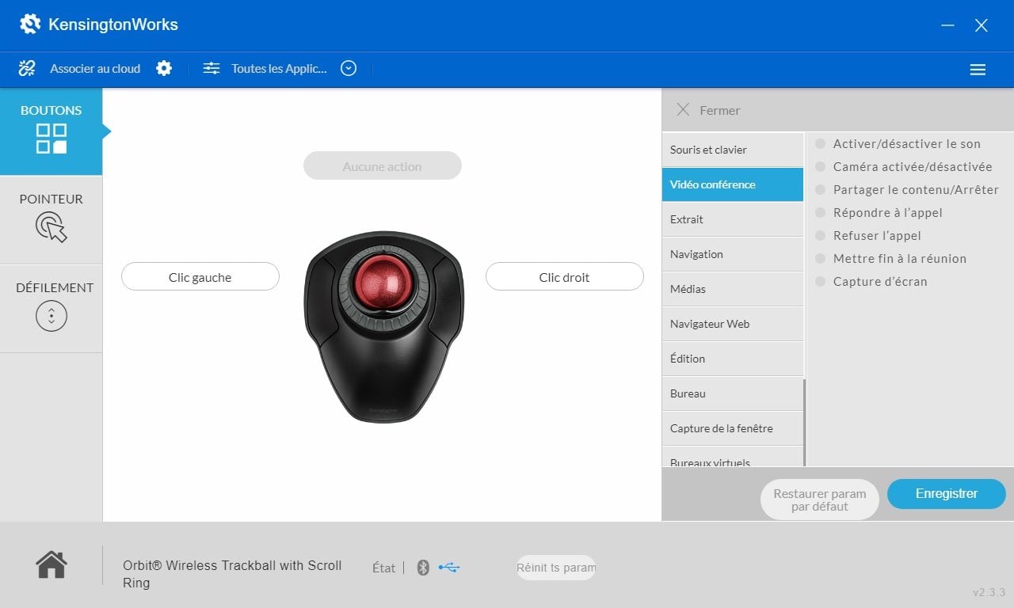
Task: Minimize the KensingtonWorks window
Action: 947,25
